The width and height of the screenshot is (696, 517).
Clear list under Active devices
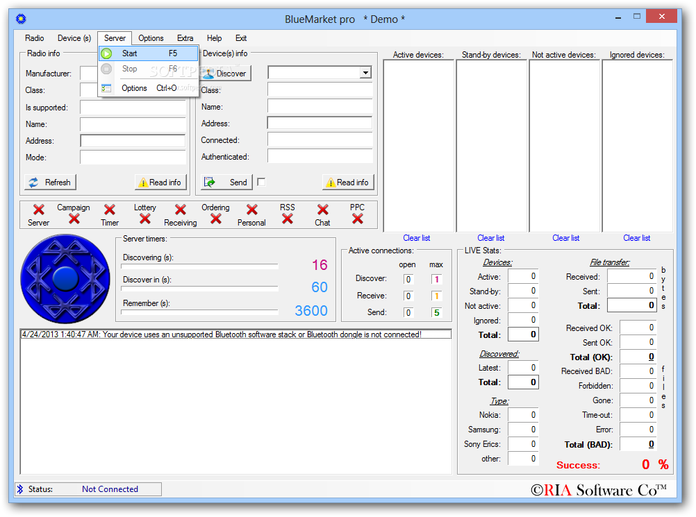pos(416,238)
